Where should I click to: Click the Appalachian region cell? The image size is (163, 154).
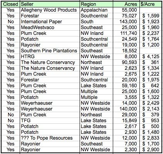96,10
